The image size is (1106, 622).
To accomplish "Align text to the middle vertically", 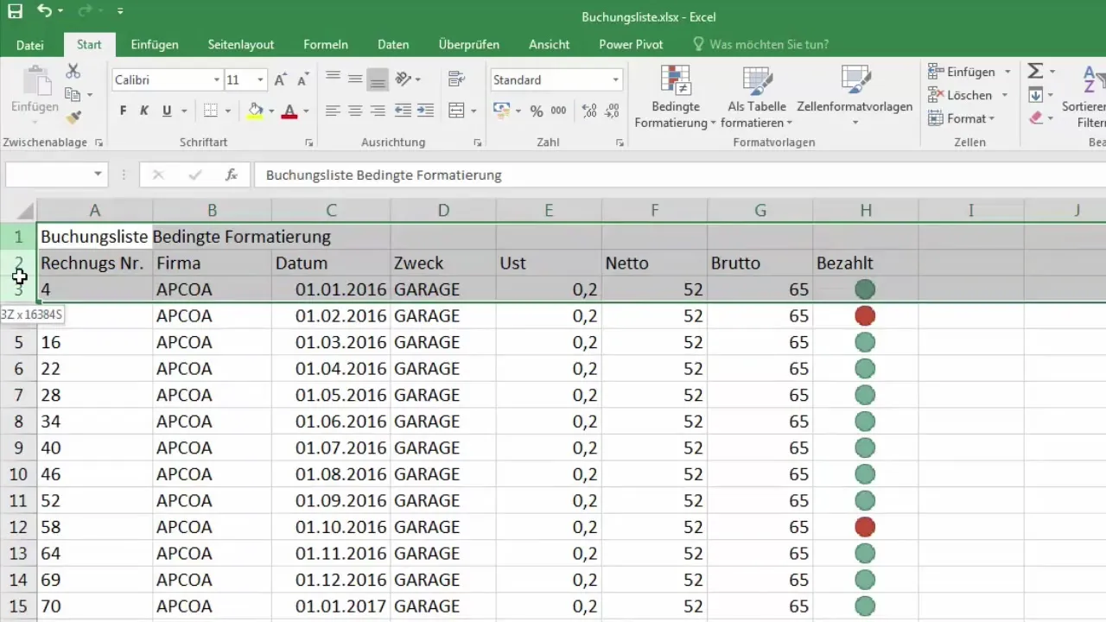I will pyautogui.click(x=355, y=79).
